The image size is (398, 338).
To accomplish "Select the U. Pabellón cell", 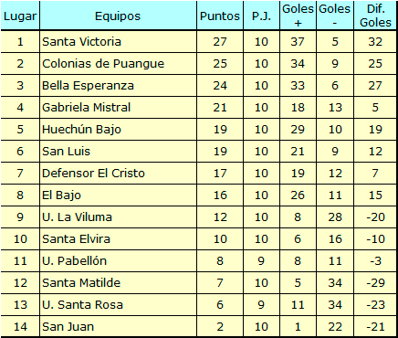I will point(118,261).
